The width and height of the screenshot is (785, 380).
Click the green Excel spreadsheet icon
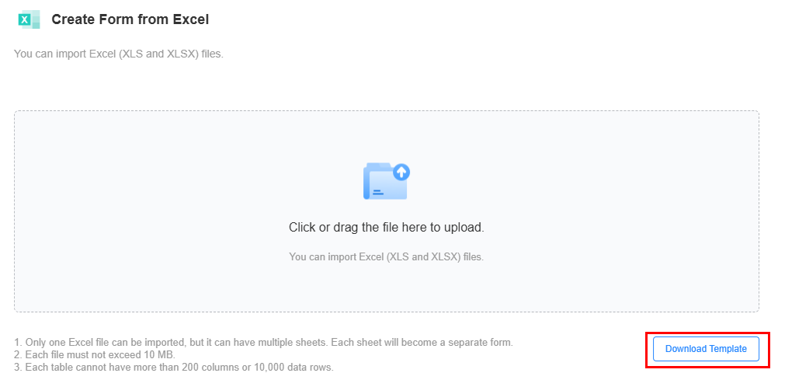(29, 19)
